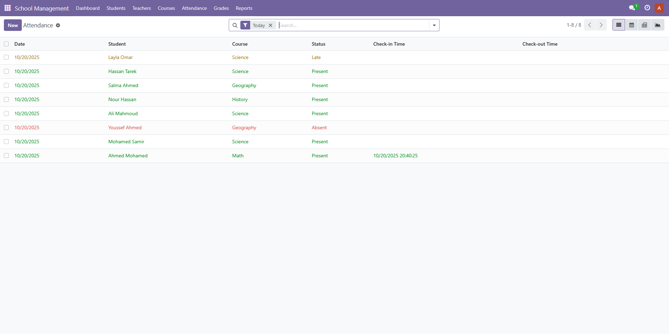
Task: Open the Courses menu
Action: (x=166, y=8)
